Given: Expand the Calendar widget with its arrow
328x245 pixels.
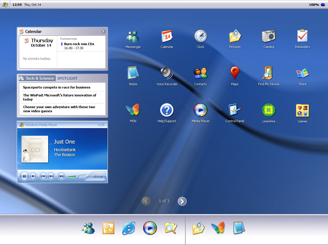Looking at the screenshot, I should pyautogui.click(x=103, y=31).
